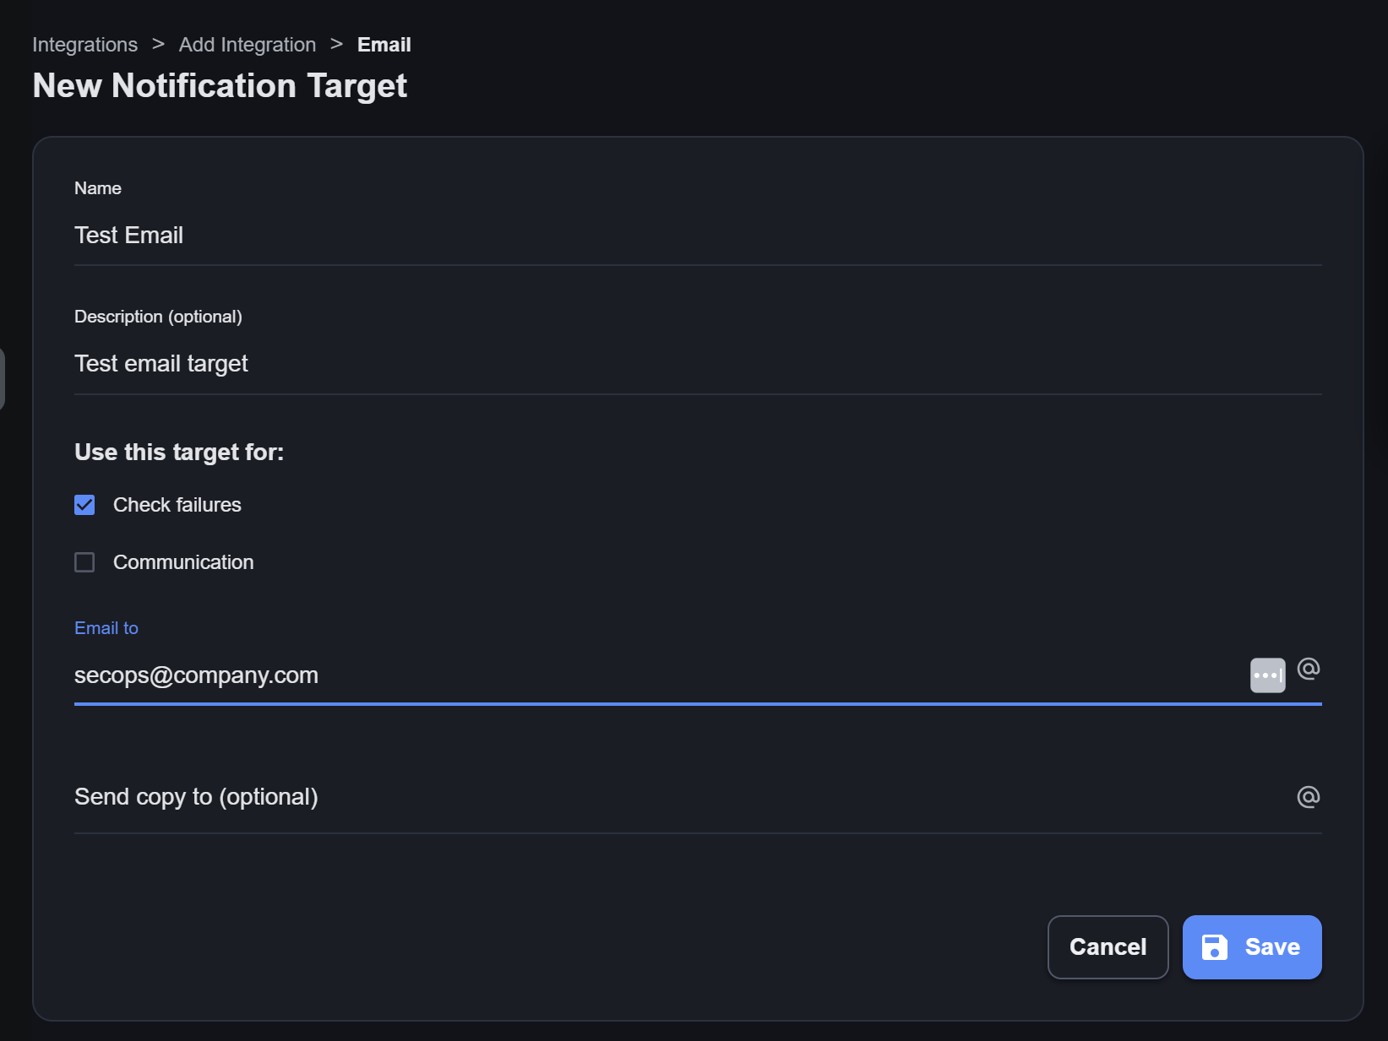
Task: Click the password manager icon in Email to
Action: tap(1267, 675)
